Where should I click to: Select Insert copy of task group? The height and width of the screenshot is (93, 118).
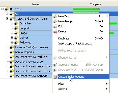pos(81,43)
